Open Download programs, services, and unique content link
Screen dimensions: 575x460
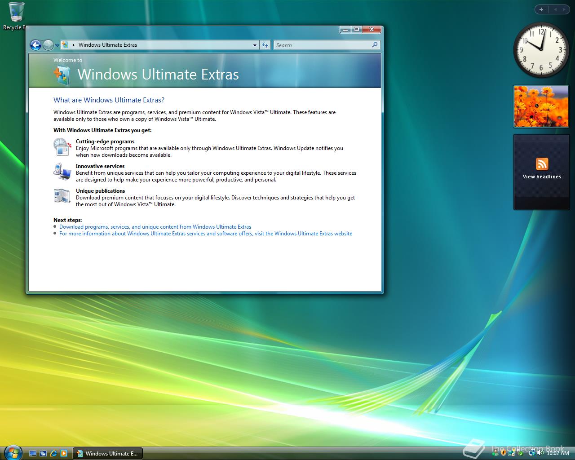point(155,227)
